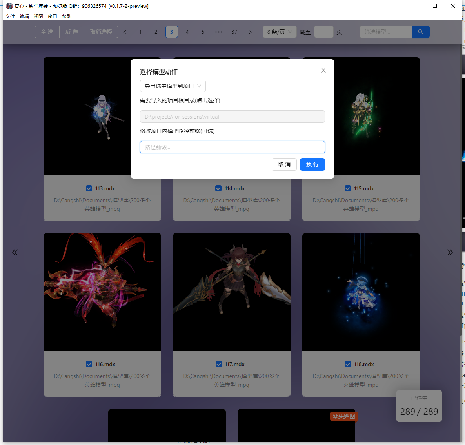Open the 编辑 menu
The height and width of the screenshot is (445, 465).
click(24, 16)
